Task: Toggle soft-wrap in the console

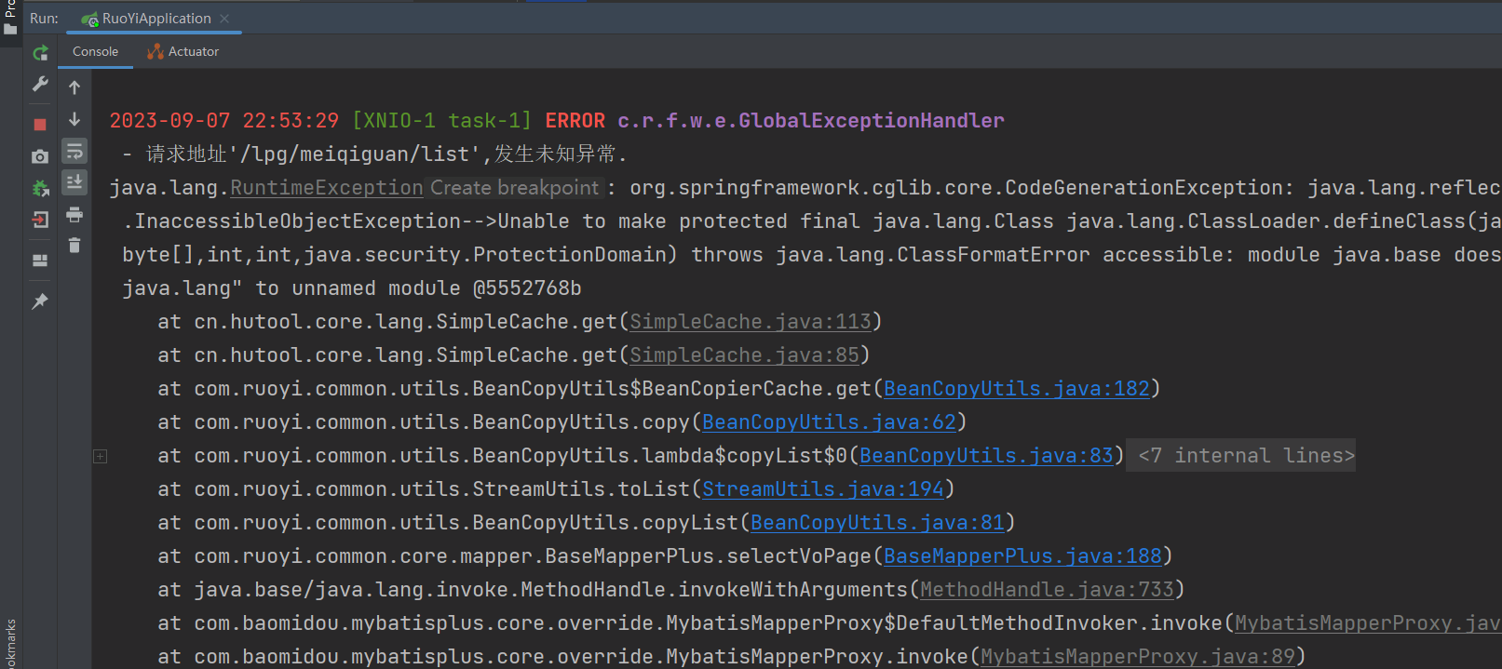Action: tap(74, 151)
